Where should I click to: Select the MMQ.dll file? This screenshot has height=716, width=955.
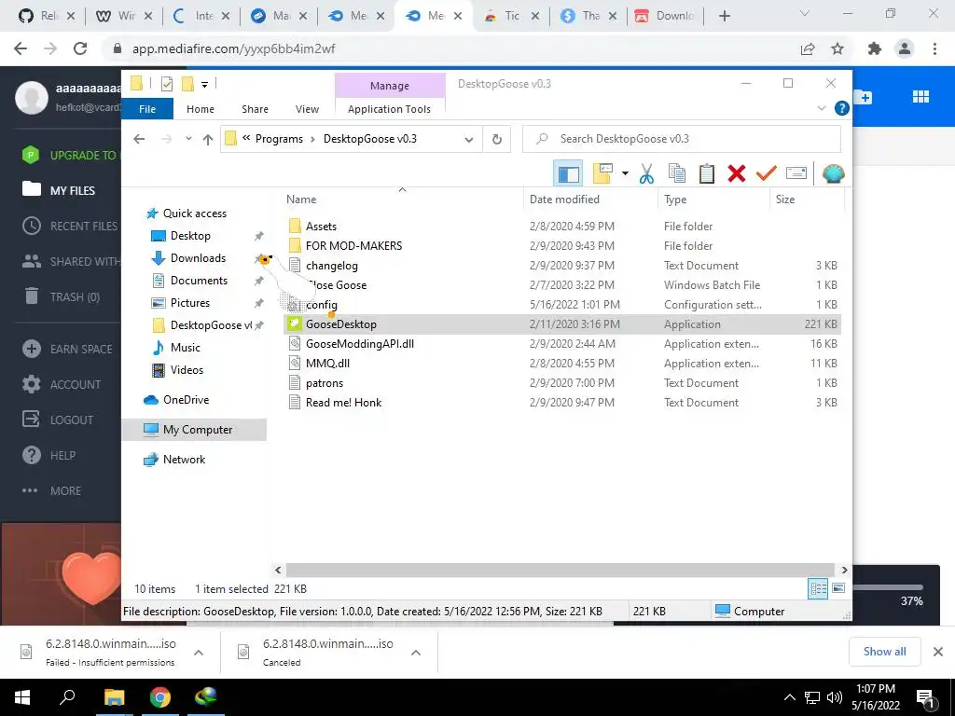327,364
